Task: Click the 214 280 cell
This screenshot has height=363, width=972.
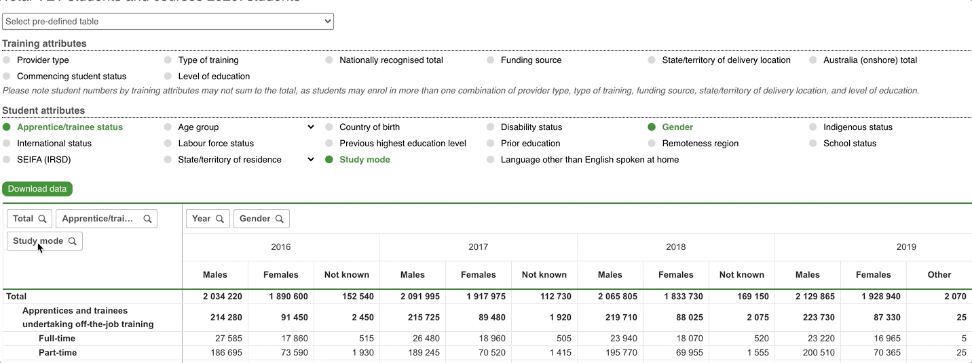Action: pos(215,318)
